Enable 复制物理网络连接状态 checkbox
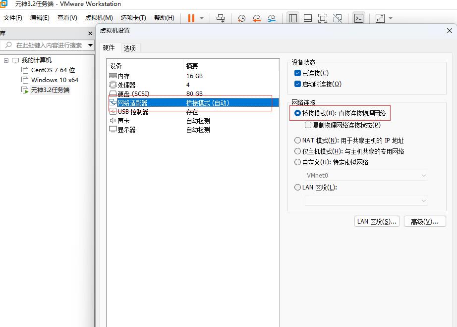Viewport: 457px width, 327px height. click(x=308, y=125)
